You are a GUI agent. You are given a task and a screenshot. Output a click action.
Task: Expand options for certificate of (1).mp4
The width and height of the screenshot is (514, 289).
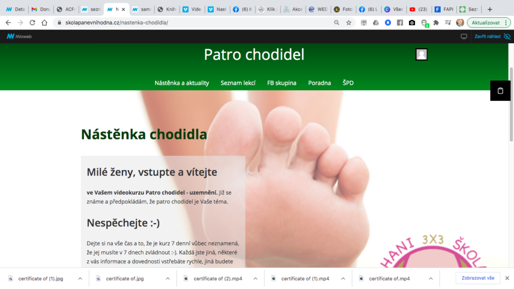343,278
